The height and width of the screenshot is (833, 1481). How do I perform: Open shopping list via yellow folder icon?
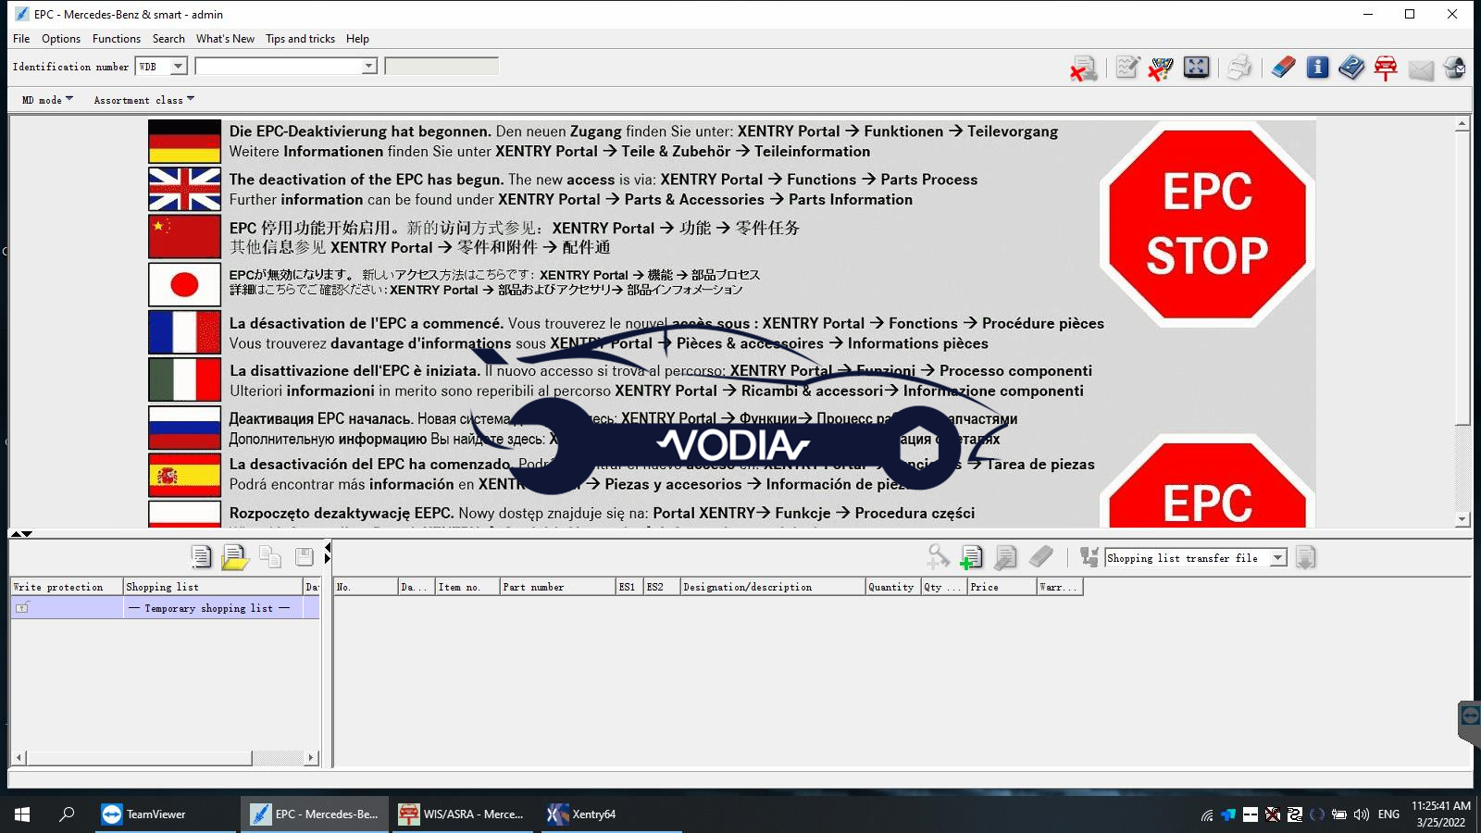(235, 556)
